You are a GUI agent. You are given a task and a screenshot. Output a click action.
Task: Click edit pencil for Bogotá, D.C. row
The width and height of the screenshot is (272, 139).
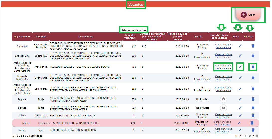pyautogui.click(x=240, y=56)
